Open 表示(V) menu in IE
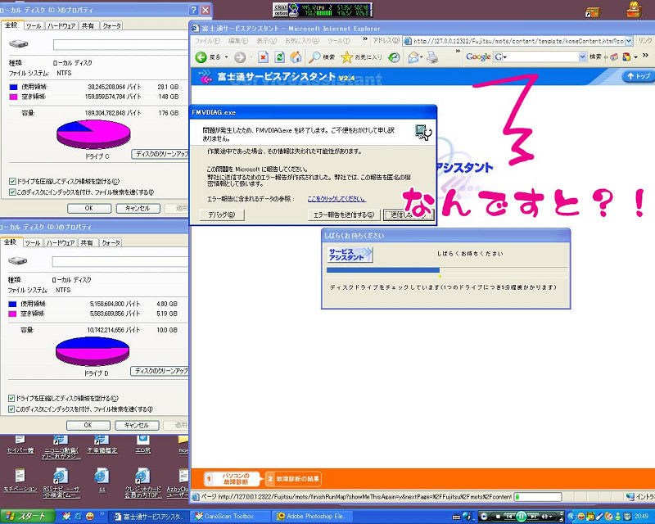 coord(267,41)
